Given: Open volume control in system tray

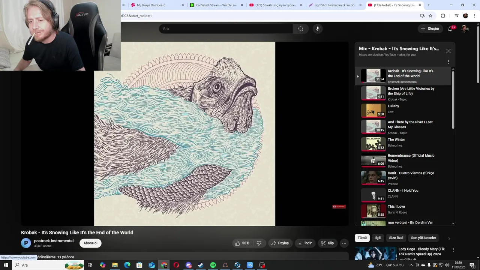Looking at the screenshot, I should [447, 265].
